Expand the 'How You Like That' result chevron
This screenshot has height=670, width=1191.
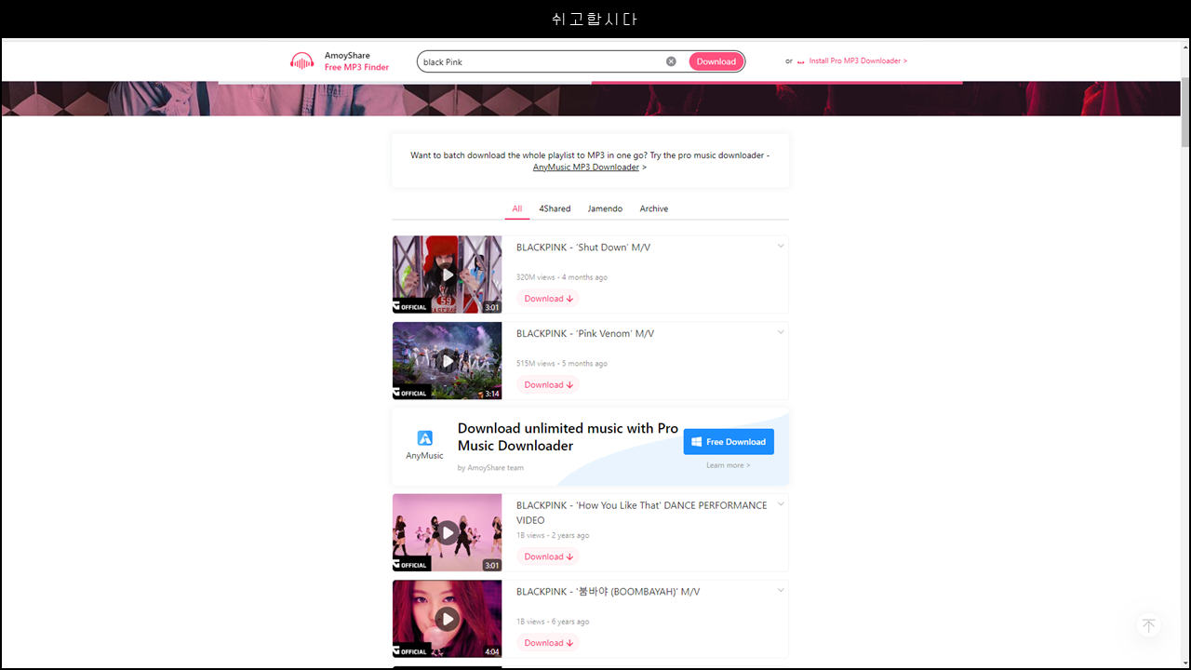(781, 504)
